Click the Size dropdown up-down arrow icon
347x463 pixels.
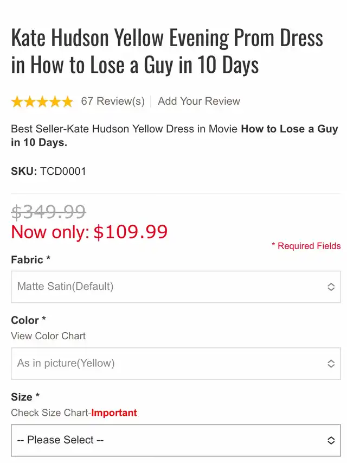tap(331, 440)
